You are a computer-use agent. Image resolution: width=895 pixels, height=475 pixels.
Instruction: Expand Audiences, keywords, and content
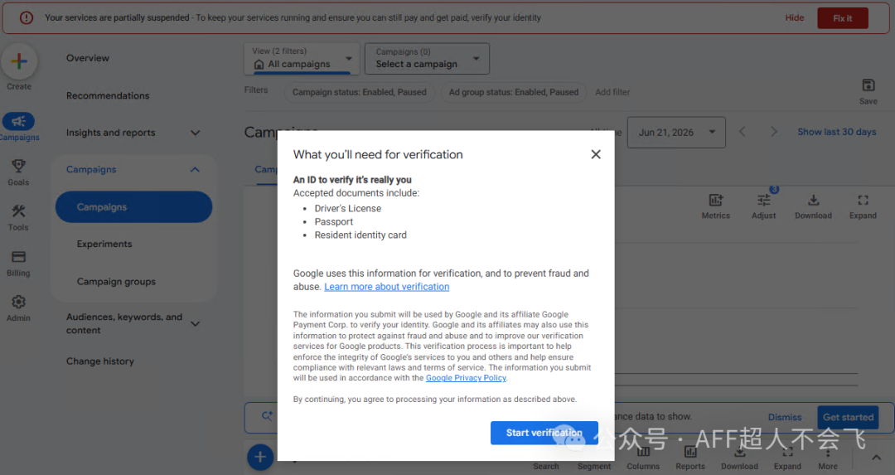(196, 323)
